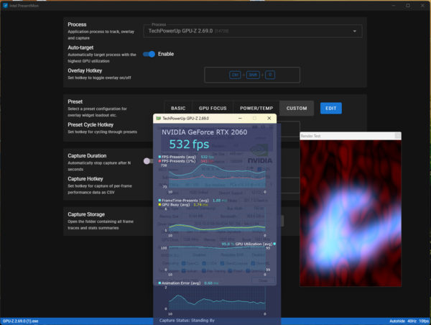This screenshot has height=325, width=431.
Task: Maximize the Intel PresentMon window
Action: 408,6
